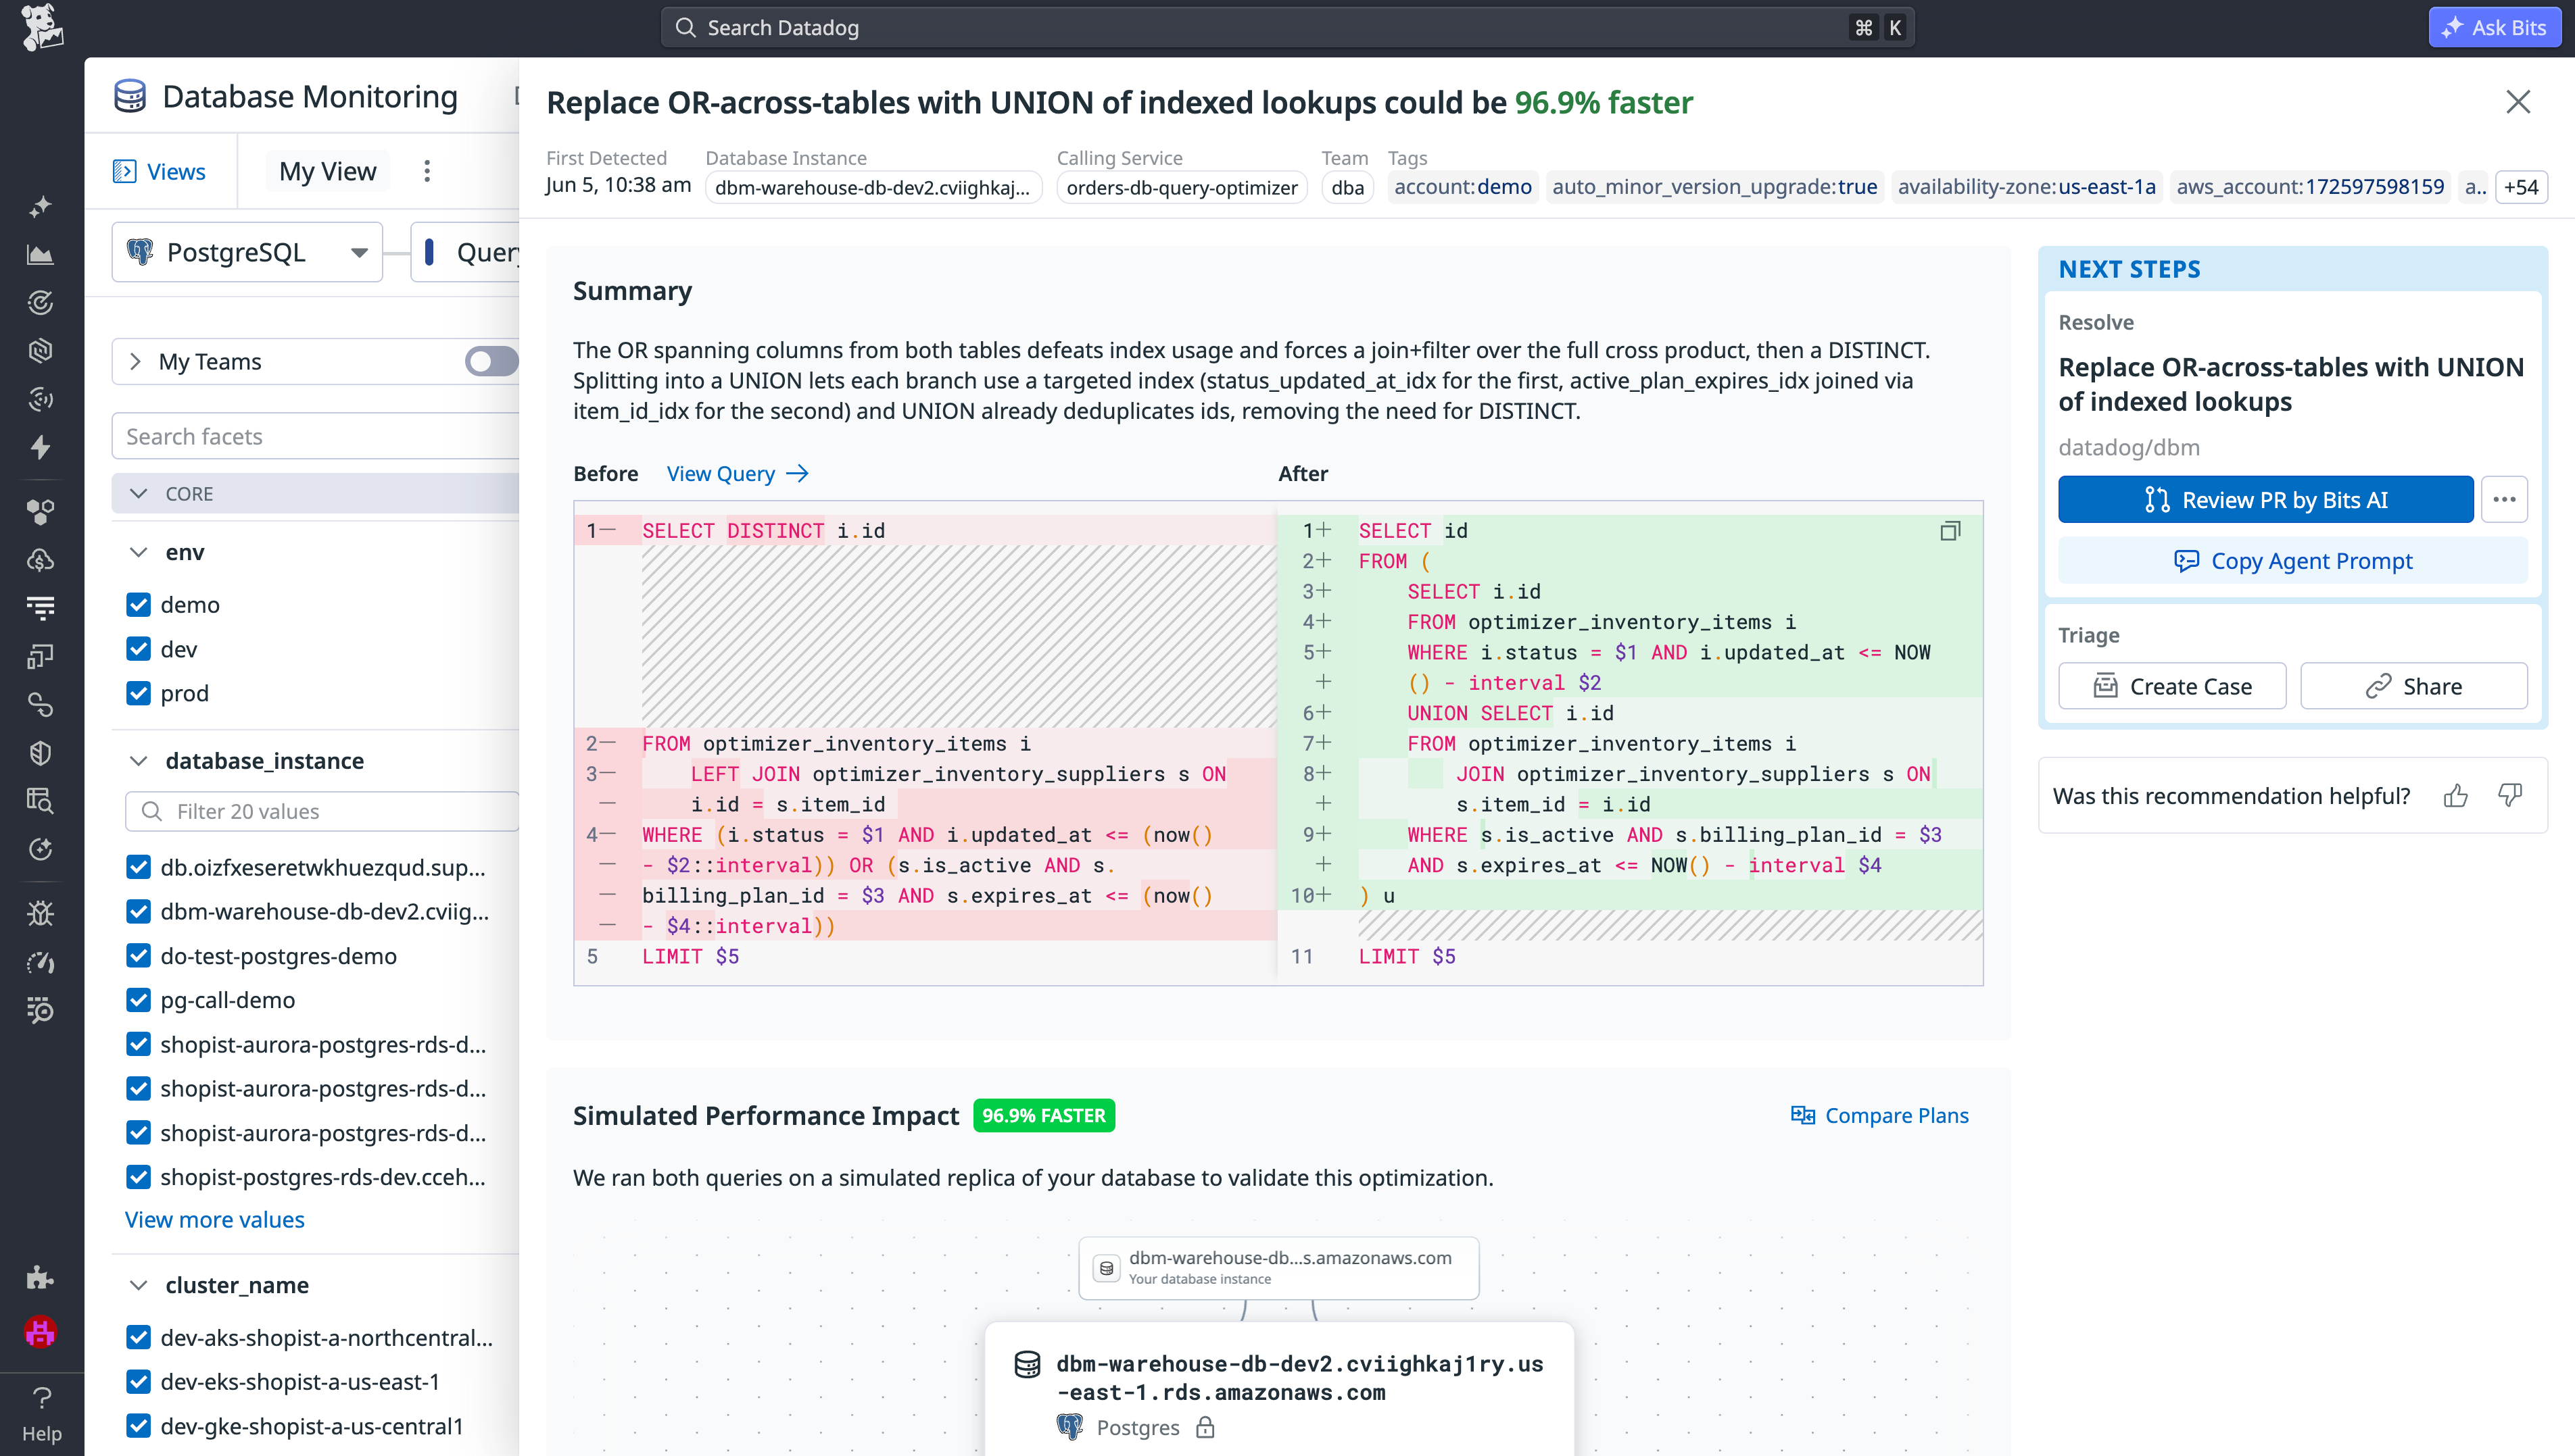Viewport: 2575px width, 1456px height.
Task: Click Copy Agent Prompt button
Action: 2293,561
